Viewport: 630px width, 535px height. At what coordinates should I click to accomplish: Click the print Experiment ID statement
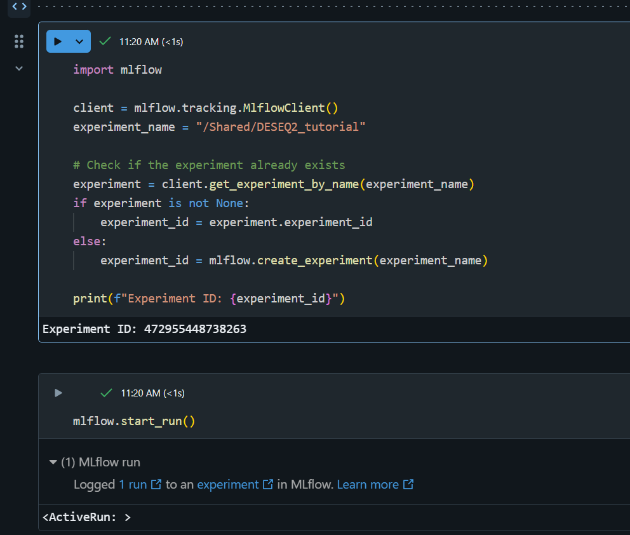pyautogui.click(x=209, y=299)
